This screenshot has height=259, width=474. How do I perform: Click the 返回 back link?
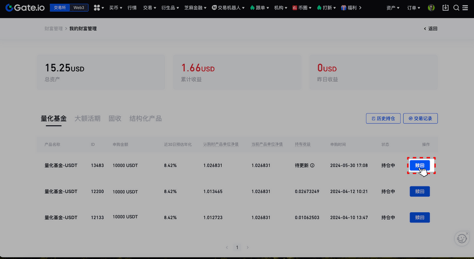430,29
